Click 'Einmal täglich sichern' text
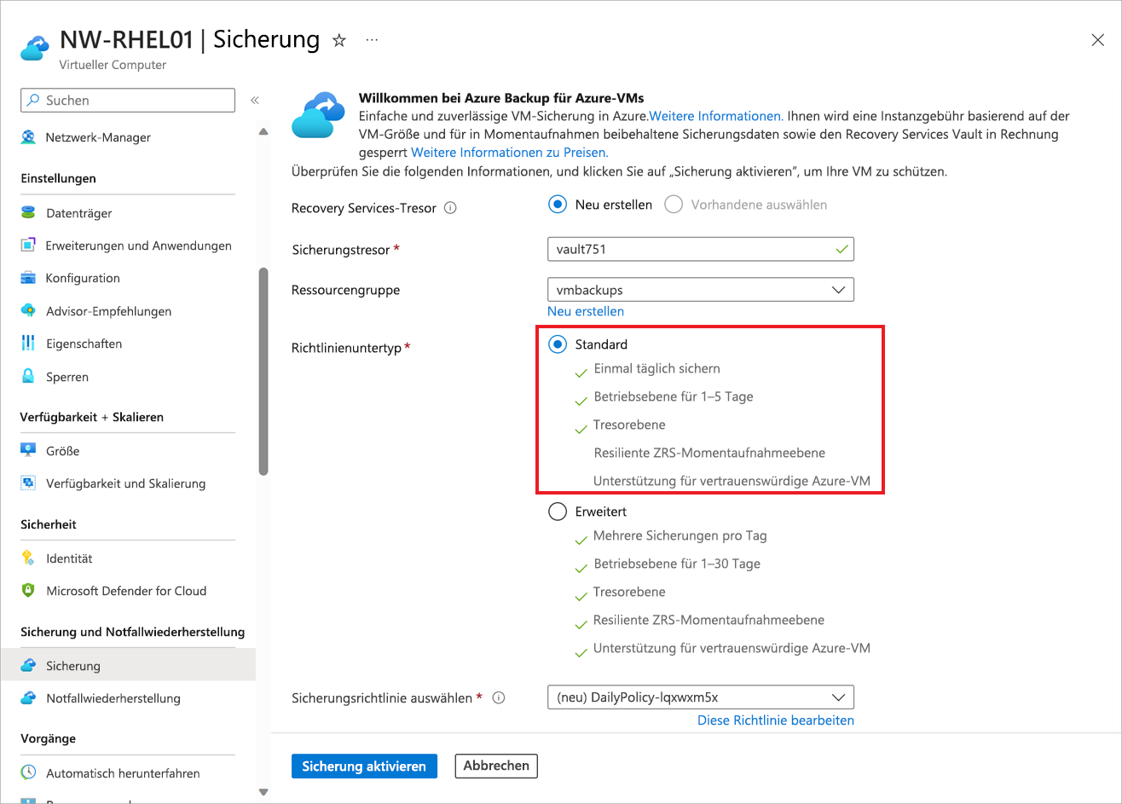1122x804 pixels. (656, 369)
